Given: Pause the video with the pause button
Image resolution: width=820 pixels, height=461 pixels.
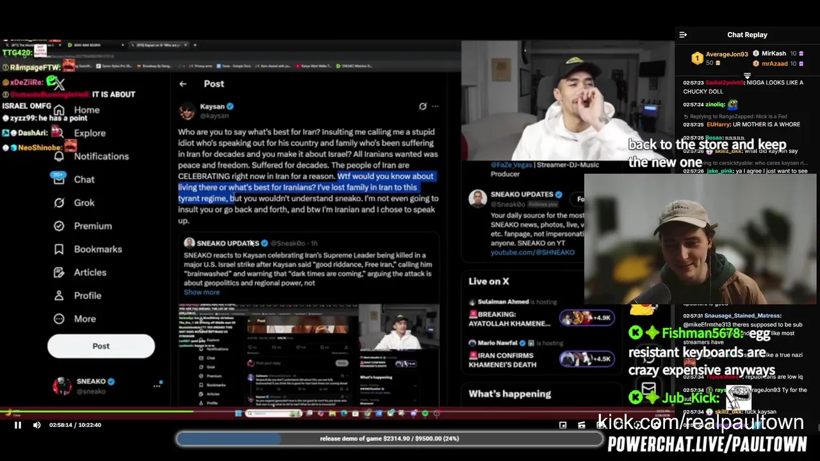Looking at the screenshot, I should 18,425.
